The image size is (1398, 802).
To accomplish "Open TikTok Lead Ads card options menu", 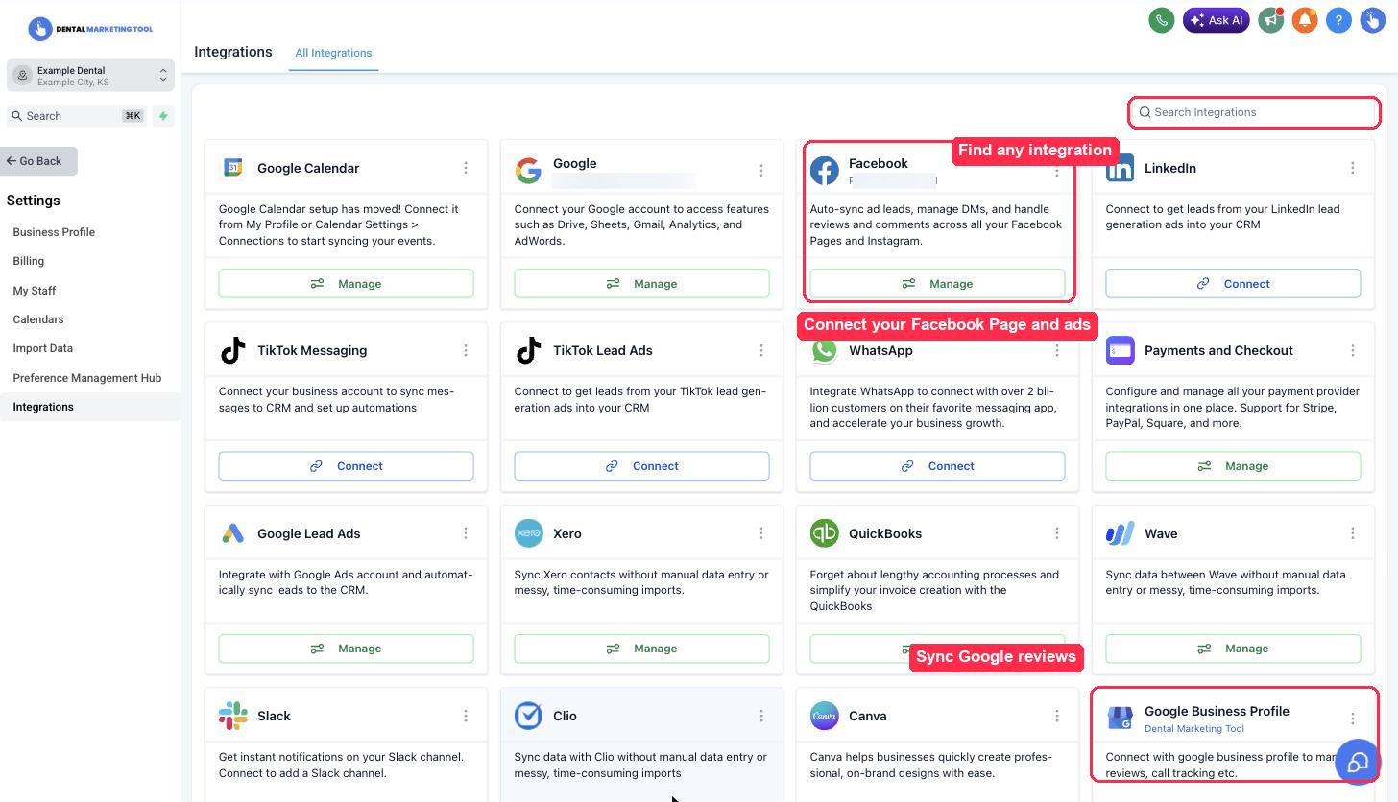I will pyautogui.click(x=761, y=350).
